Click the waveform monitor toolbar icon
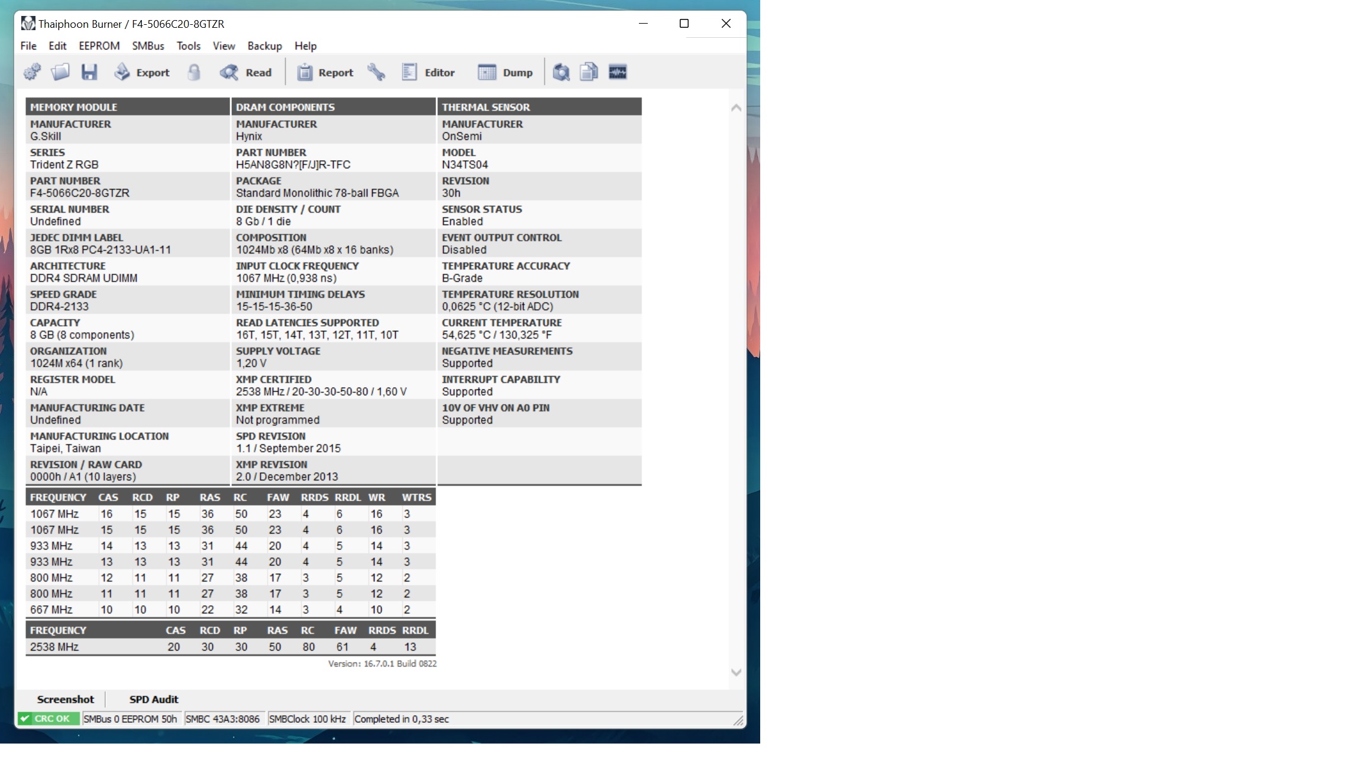Screen dimensions: 1363x766 pos(618,72)
